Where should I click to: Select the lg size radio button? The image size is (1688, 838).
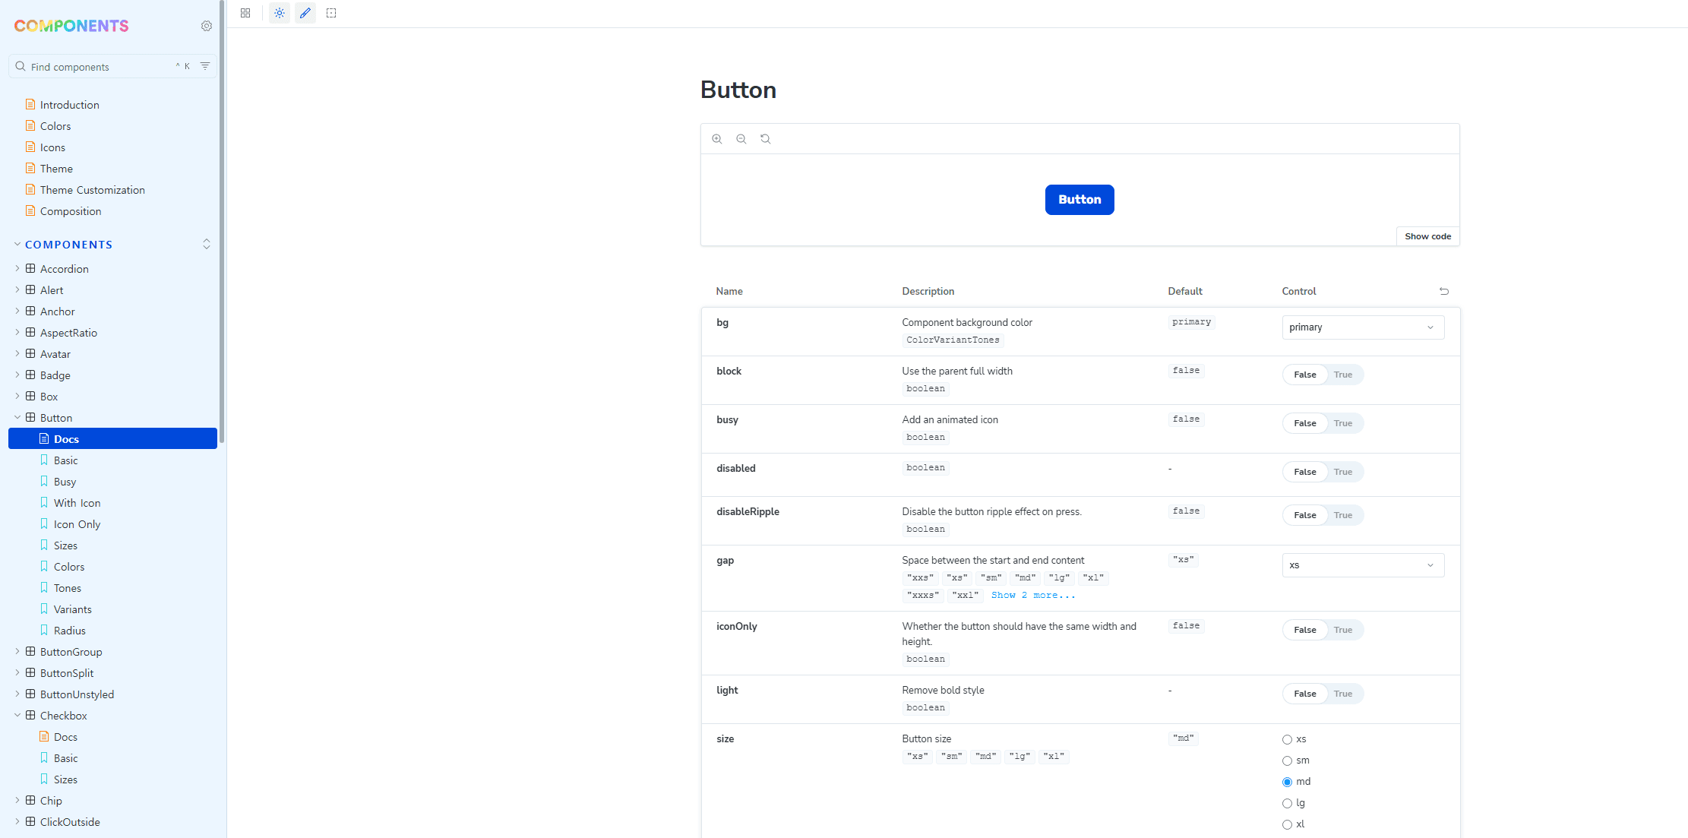(x=1287, y=803)
